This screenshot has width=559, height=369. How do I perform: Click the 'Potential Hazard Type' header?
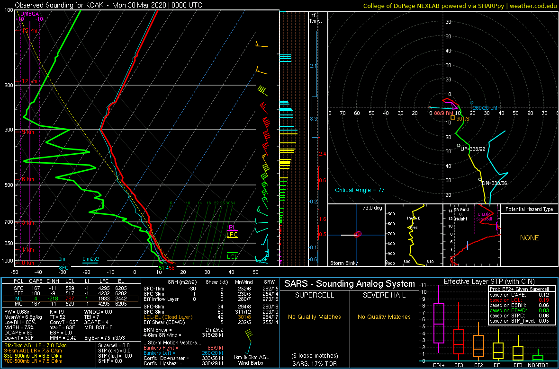(x=529, y=209)
